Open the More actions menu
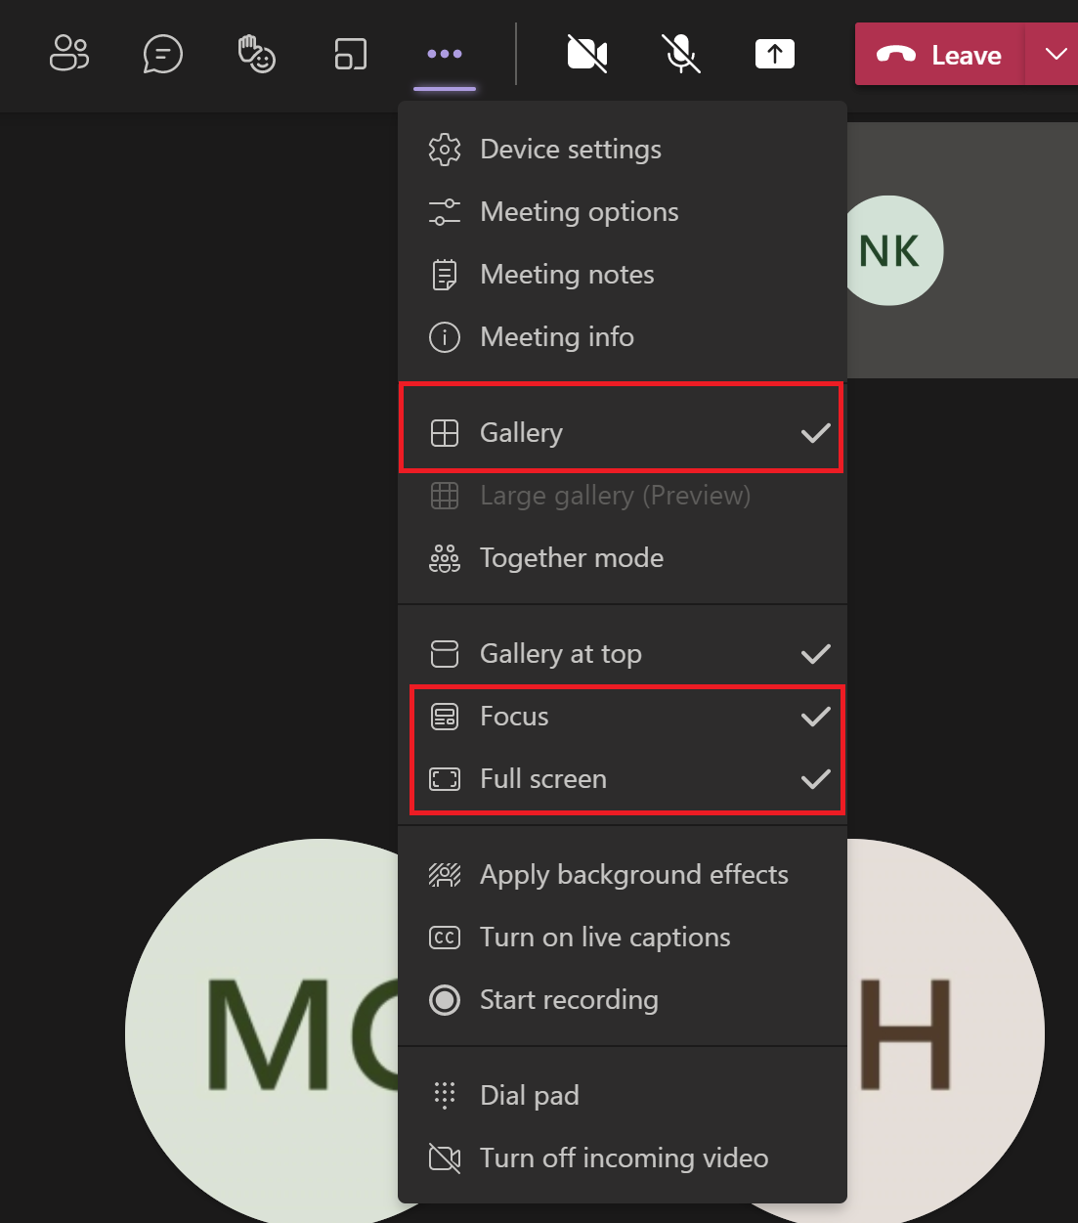This screenshot has width=1078, height=1223. [x=445, y=55]
